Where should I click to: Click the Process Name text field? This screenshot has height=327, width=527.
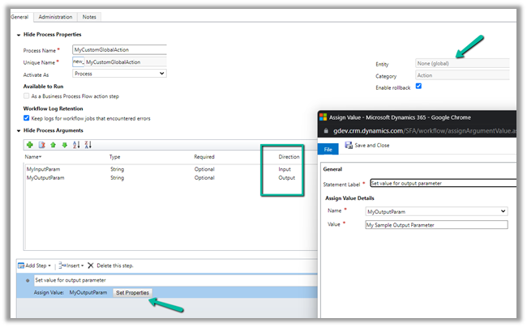[x=119, y=50]
